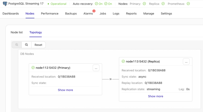The height and width of the screenshot is (112, 203).
Task: Switch to the Node list tab
Action: (x=17, y=32)
